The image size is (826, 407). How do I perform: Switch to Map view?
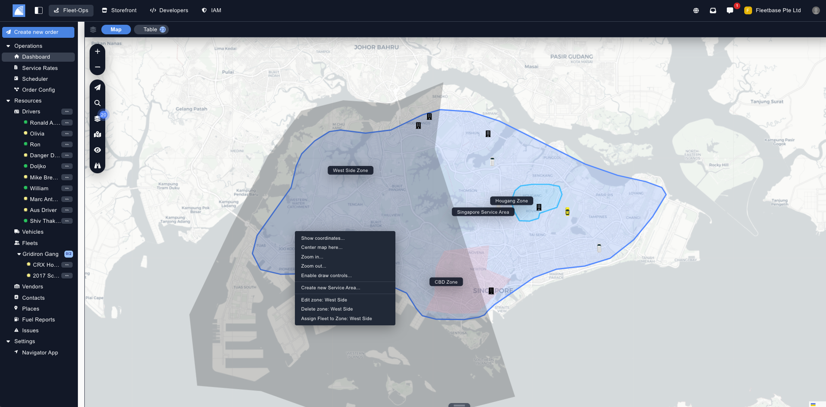tap(116, 30)
